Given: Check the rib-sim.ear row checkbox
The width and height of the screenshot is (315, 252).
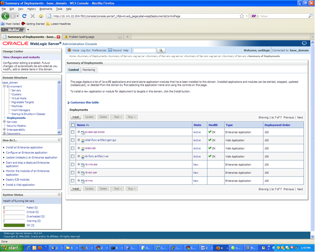Looking at the screenshot, I should [73, 172].
